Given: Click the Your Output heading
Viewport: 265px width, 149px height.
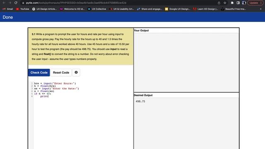Looking at the screenshot, I should [141, 30].
